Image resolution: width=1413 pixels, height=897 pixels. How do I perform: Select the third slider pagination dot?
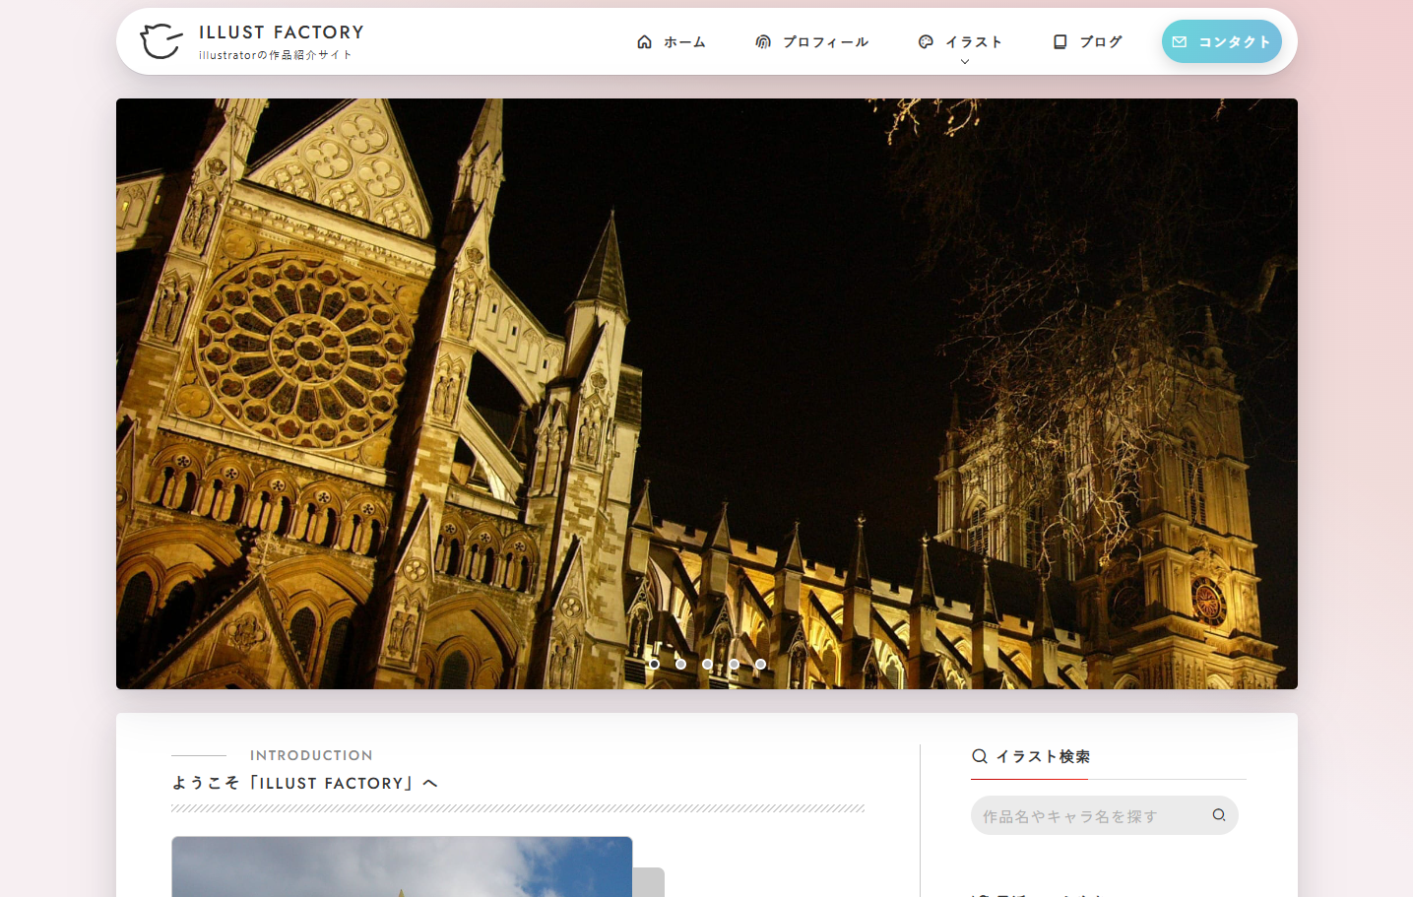tap(707, 664)
